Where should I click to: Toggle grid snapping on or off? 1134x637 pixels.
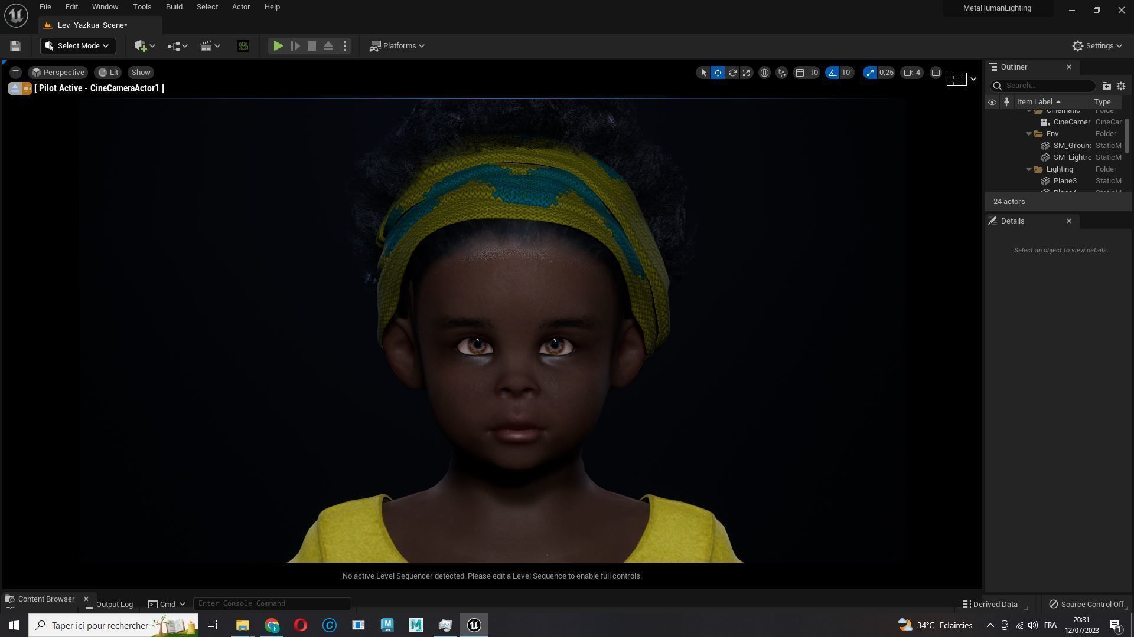click(x=800, y=73)
